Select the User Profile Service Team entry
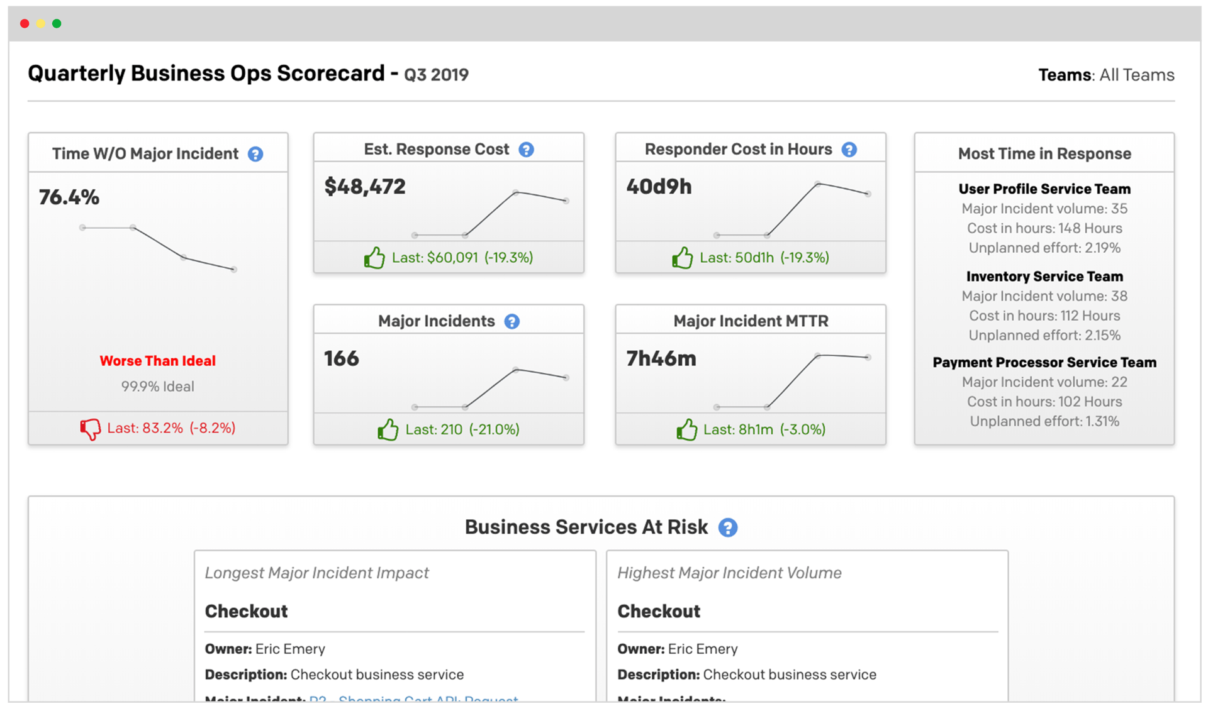 1044,189
